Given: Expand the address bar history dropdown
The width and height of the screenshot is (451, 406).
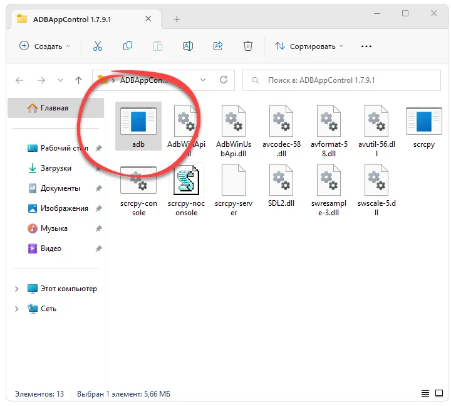Looking at the screenshot, I should [203, 80].
